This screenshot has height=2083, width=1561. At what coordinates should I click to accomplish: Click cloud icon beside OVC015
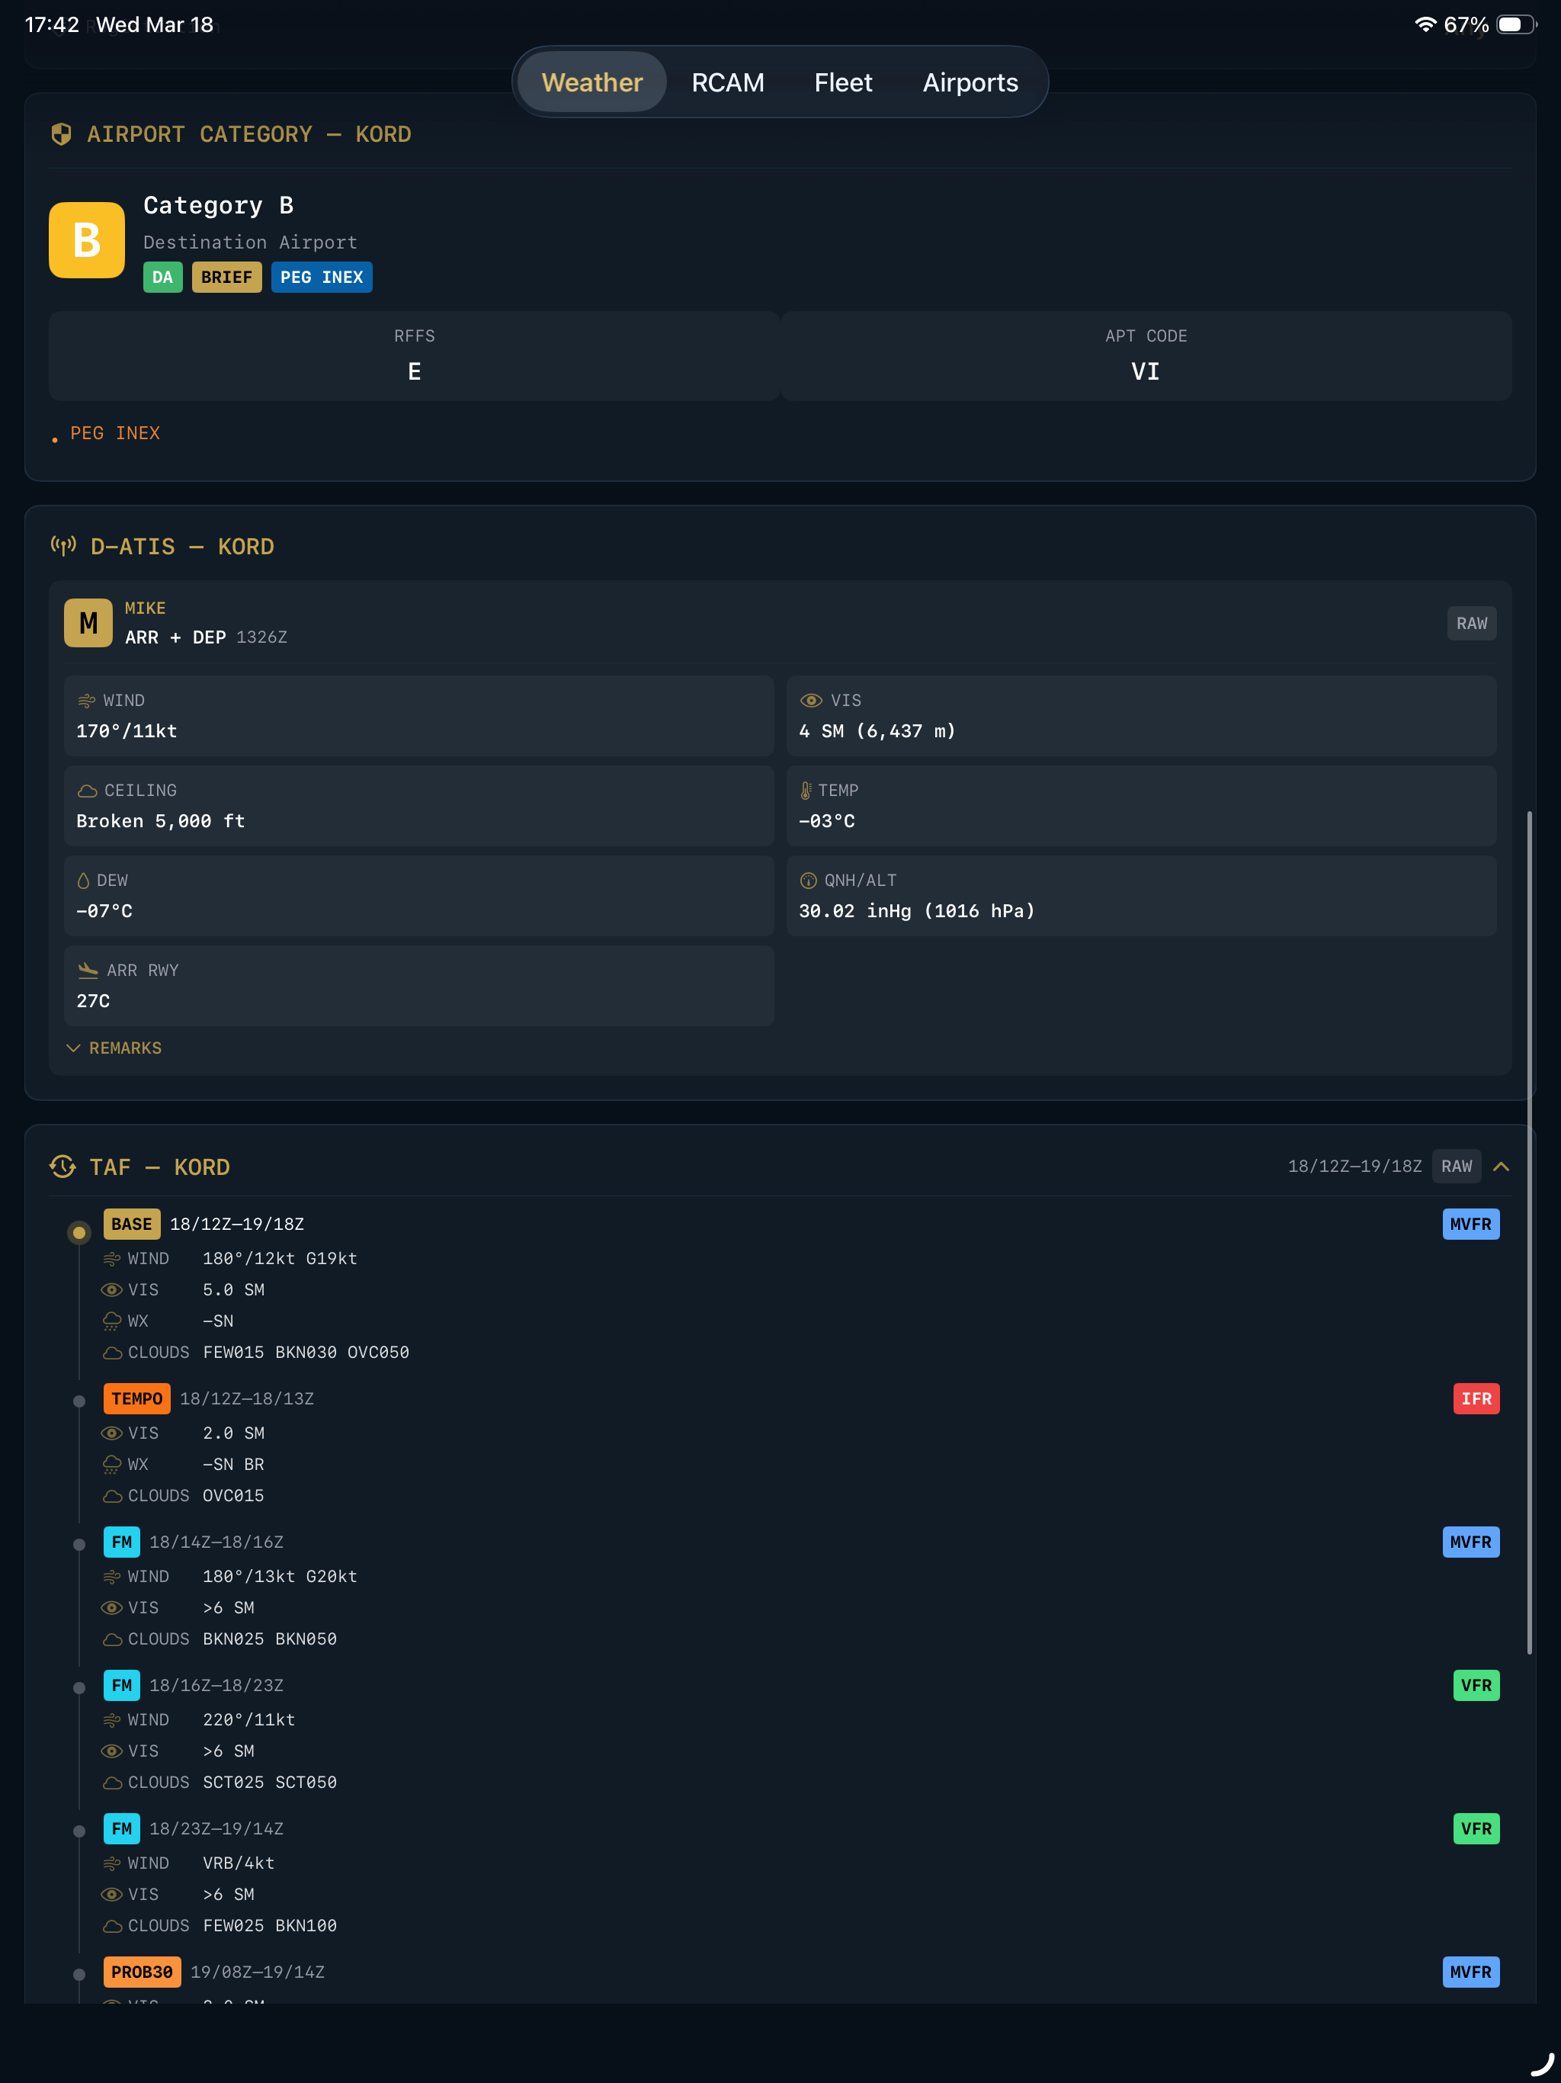[112, 1495]
